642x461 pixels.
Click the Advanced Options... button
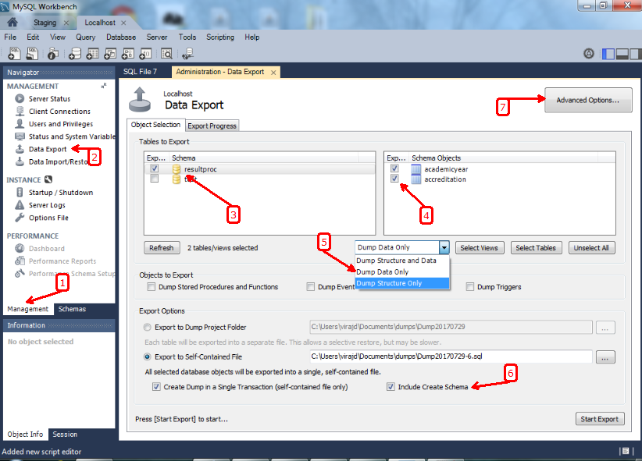click(588, 100)
